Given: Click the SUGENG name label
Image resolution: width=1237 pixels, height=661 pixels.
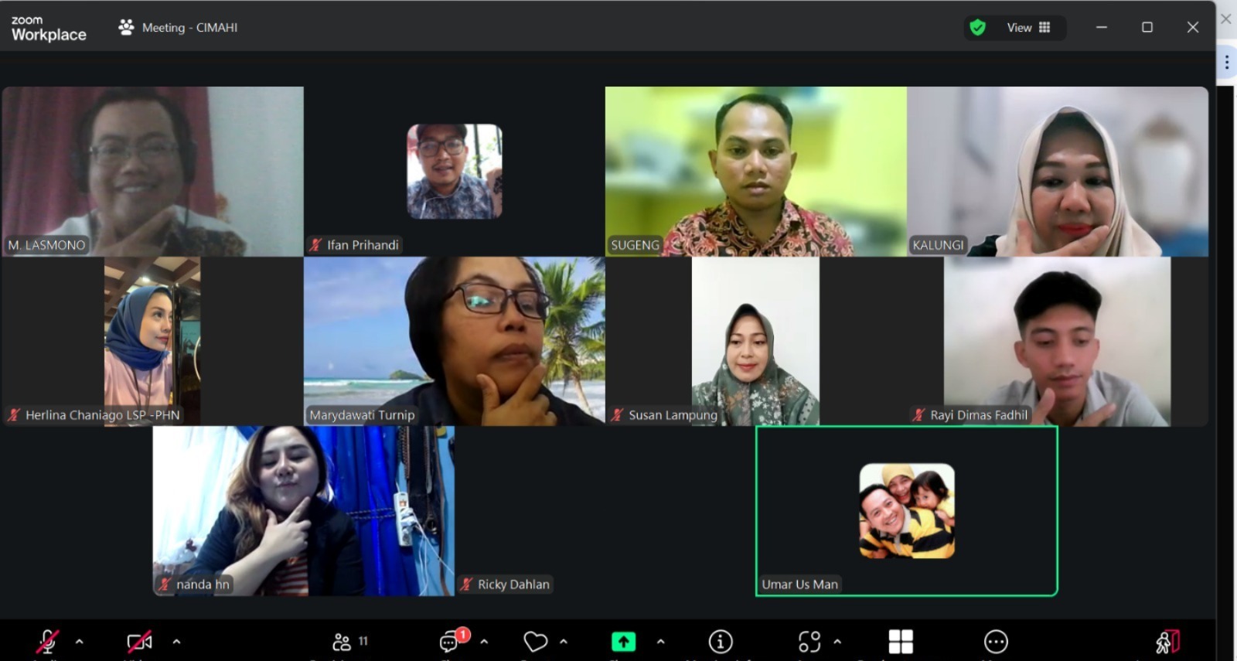Looking at the screenshot, I should (x=636, y=245).
